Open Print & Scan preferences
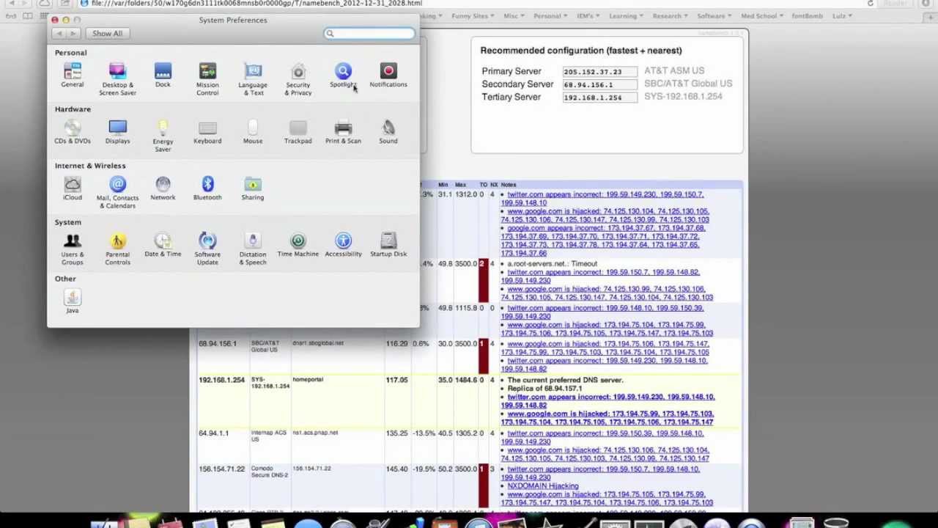The height and width of the screenshot is (528, 938). point(343,132)
